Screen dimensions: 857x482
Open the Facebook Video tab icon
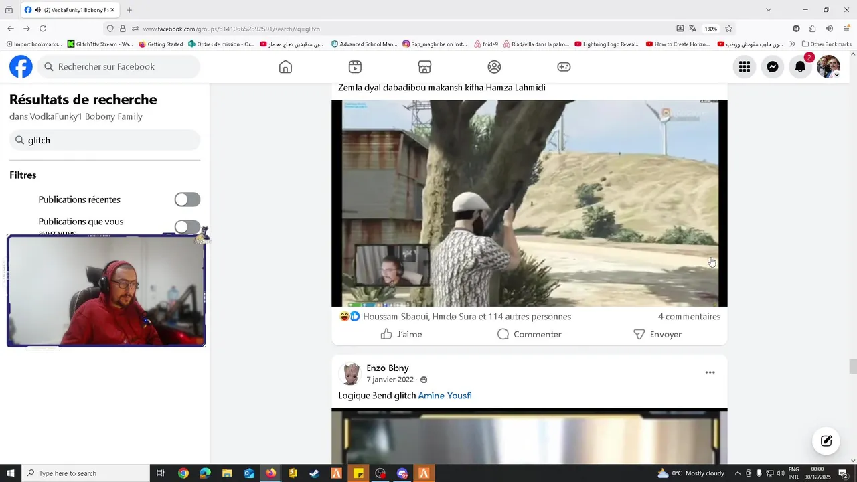[x=355, y=67]
